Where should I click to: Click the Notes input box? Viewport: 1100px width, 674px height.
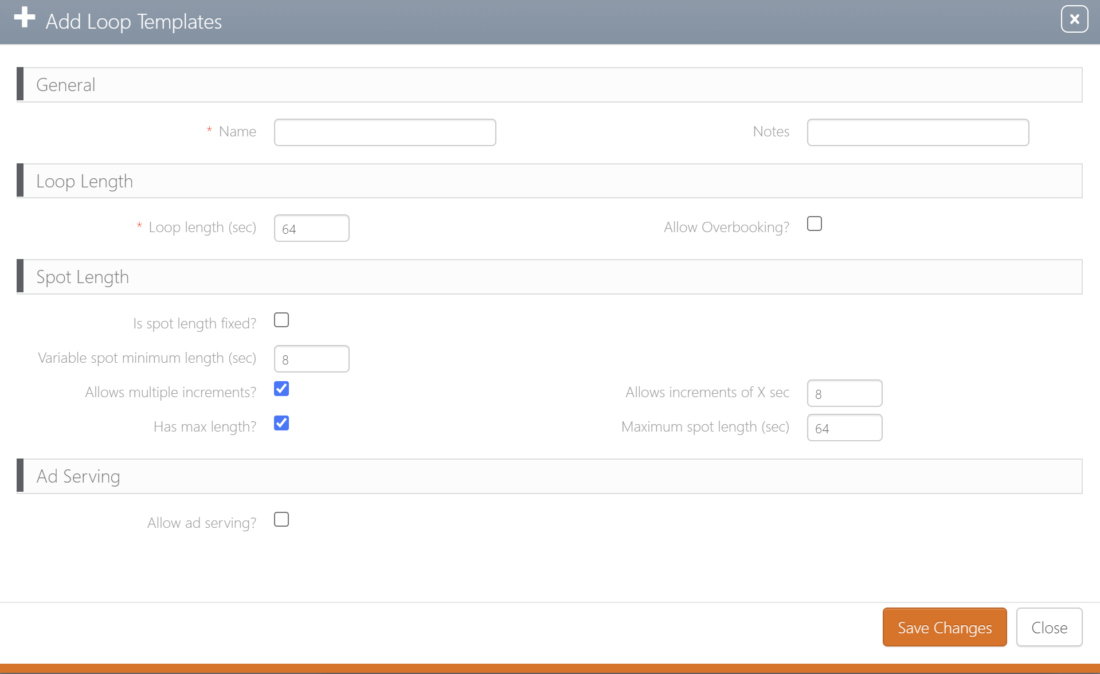tap(918, 132)
